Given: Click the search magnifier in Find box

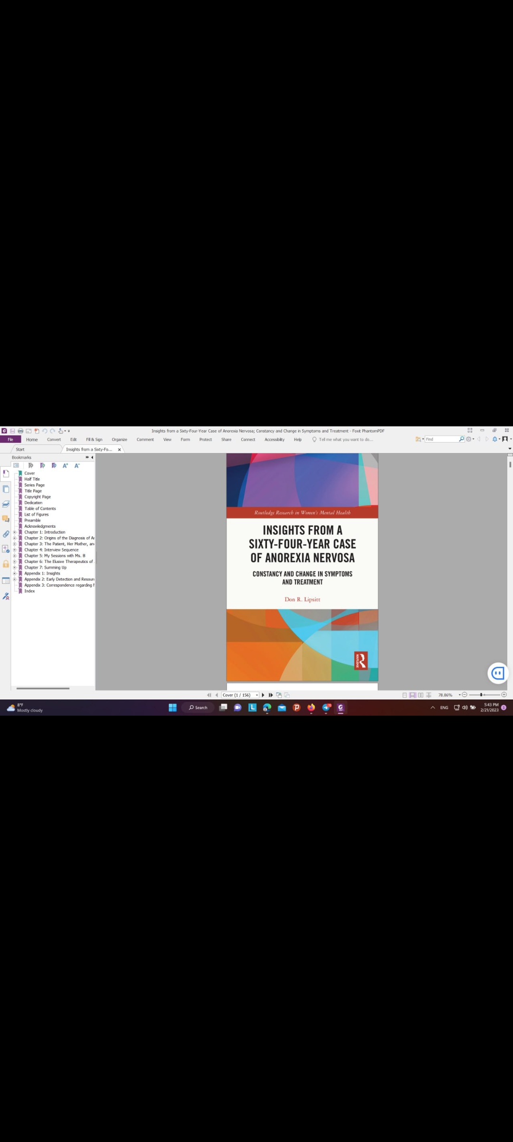Looking at the screenshot, I should coord(461,439).
